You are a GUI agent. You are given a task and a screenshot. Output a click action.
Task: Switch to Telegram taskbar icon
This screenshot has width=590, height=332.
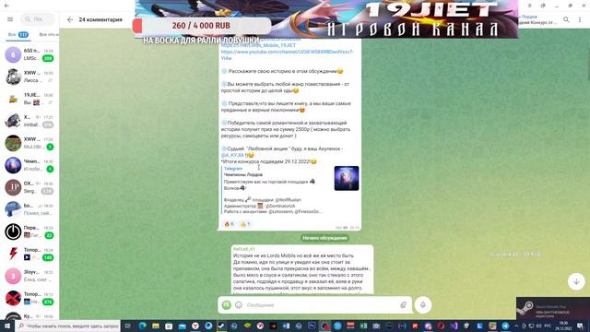[x=505, y=326]
